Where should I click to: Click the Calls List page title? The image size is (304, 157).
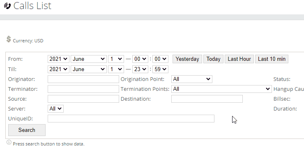(x=32, y=6)
